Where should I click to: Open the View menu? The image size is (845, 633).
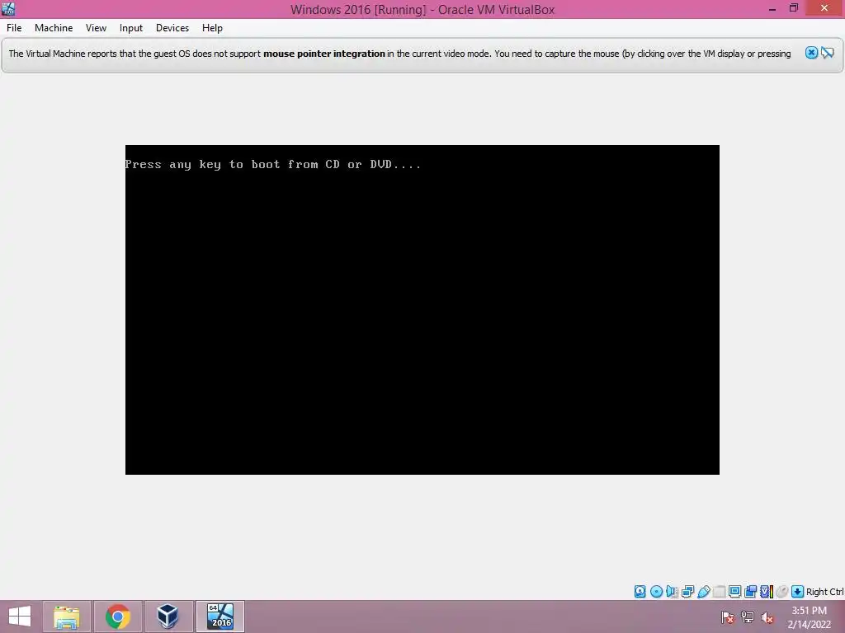[96, 28]
